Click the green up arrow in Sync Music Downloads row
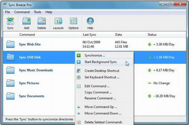 pyautogui.click(x=150, y=70)
